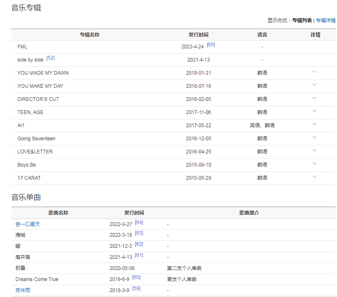
Task: Expand the Al1 album details chevron
Action: pos(314,124)
